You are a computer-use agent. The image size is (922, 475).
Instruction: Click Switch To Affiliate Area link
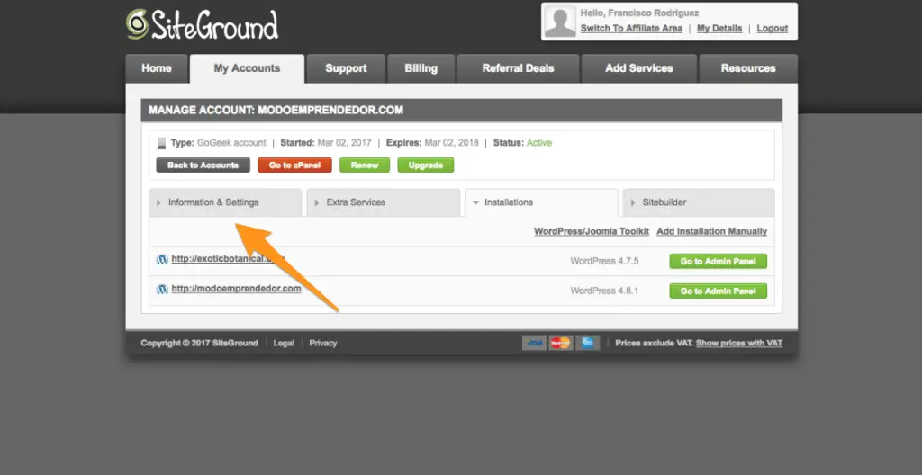[x=631, y=28]
